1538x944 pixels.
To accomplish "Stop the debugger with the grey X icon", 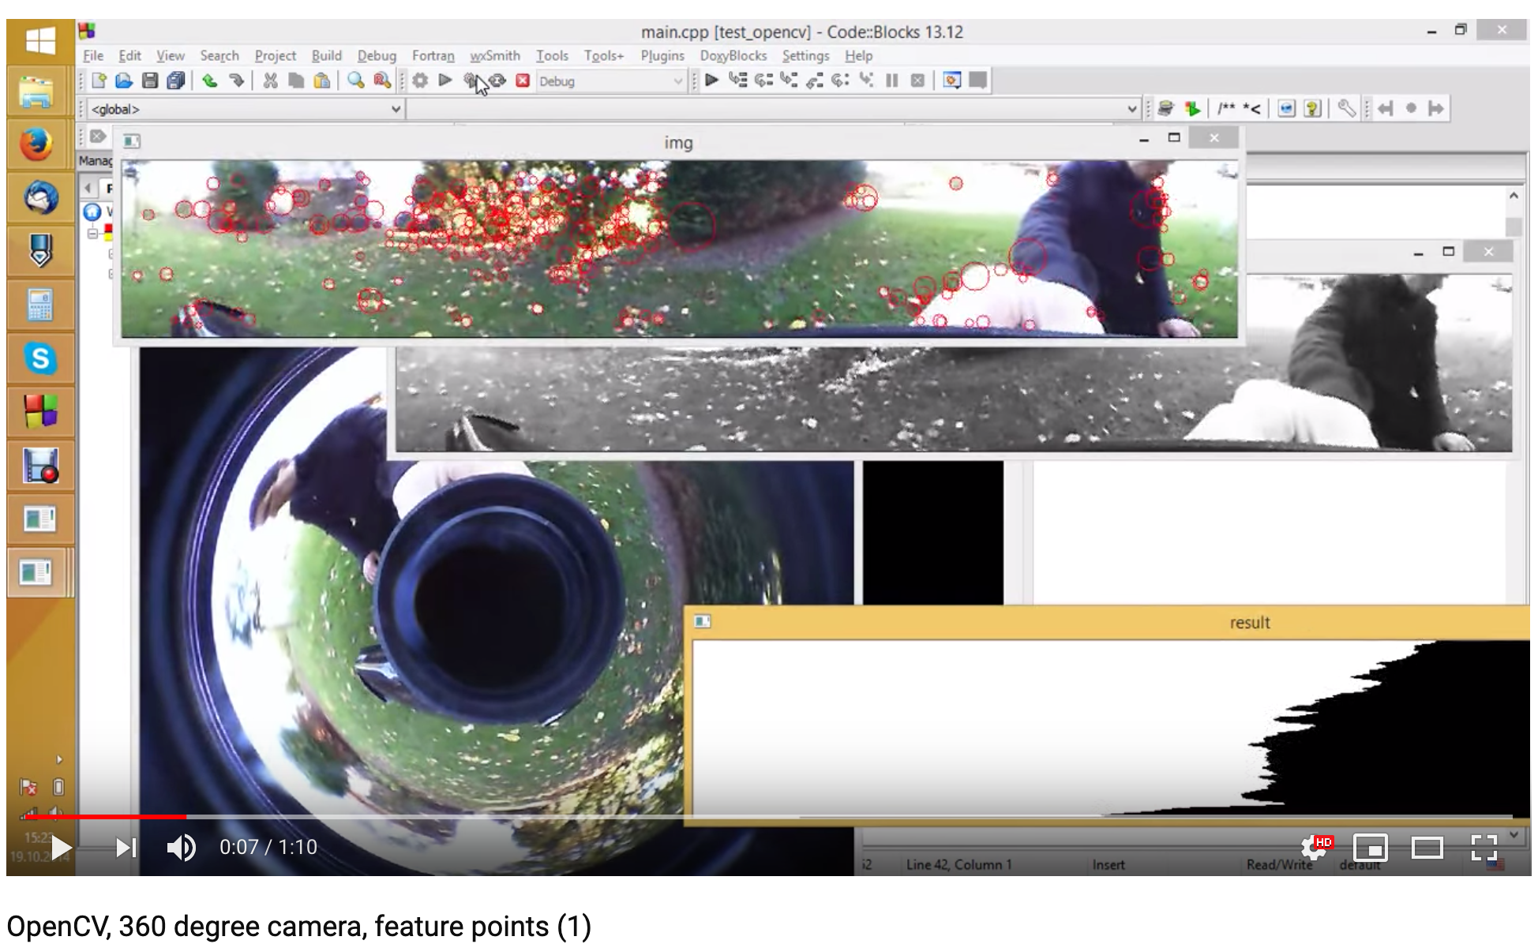I will pyautogui.click(x=917, y=80).
